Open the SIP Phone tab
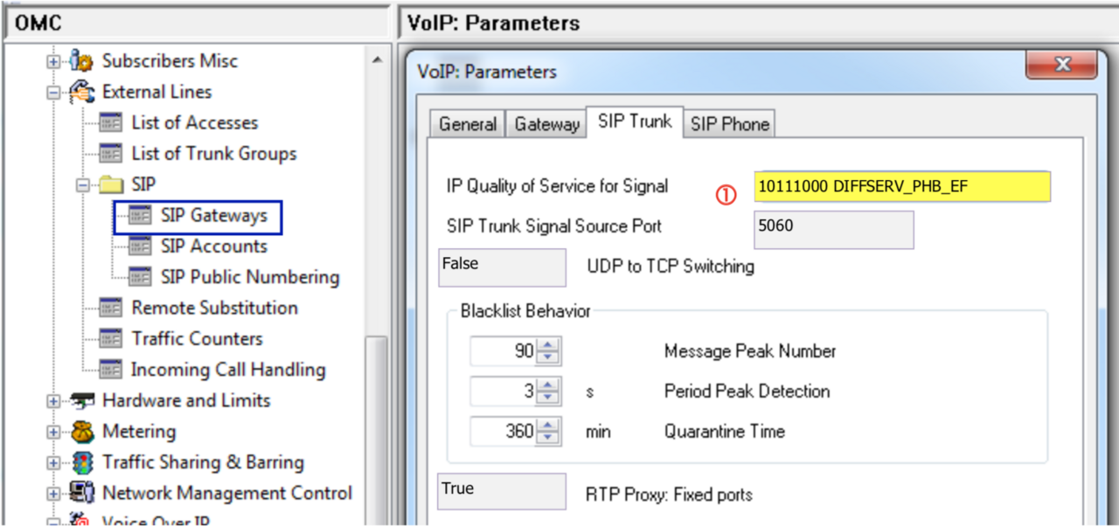The height and width of the screenshot is (527, 1119). pyautogui.click(x=729, y=124)
